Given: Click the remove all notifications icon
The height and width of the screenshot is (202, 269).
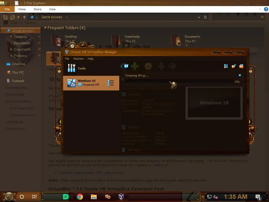Looking at the screenshot, I should pos(241,66).
